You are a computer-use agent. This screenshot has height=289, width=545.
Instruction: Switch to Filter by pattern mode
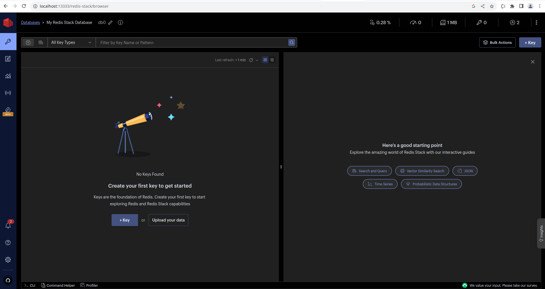tap(28, 42)
